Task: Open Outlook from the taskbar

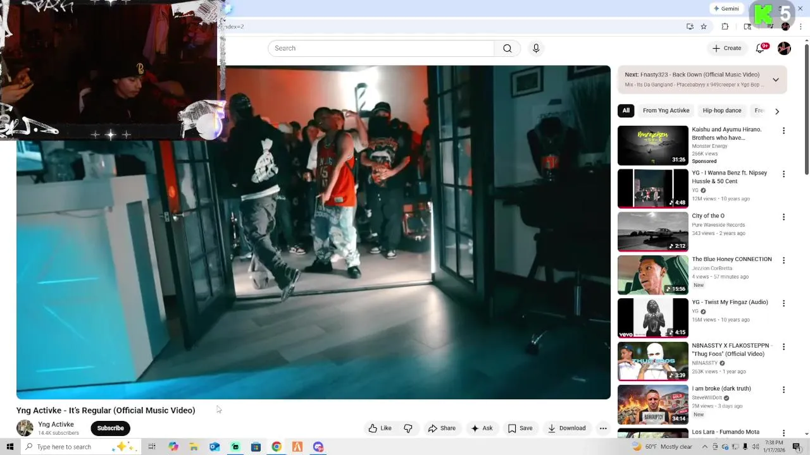Action: point(215,447)
